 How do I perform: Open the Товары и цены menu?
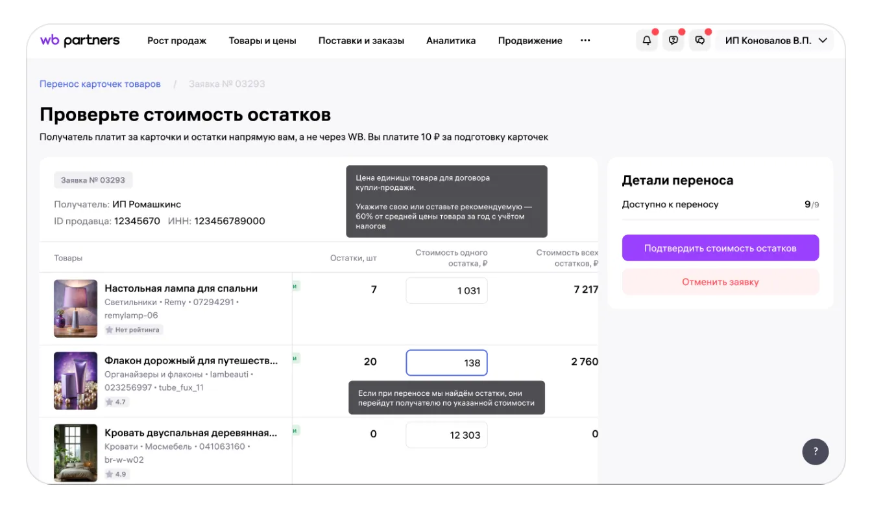[x=262, y=41]
